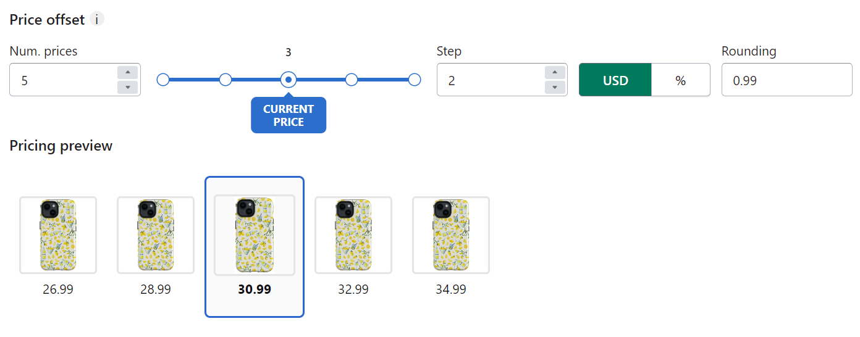Focus the Num. prices field
Screen dimensions: 860x337
62,80
